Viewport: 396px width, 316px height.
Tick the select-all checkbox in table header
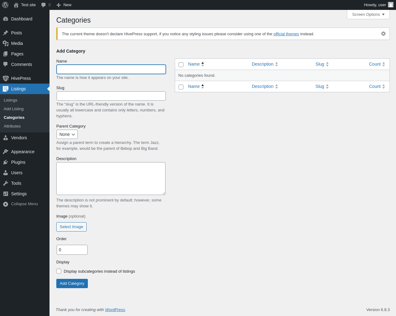coord(181,65)
